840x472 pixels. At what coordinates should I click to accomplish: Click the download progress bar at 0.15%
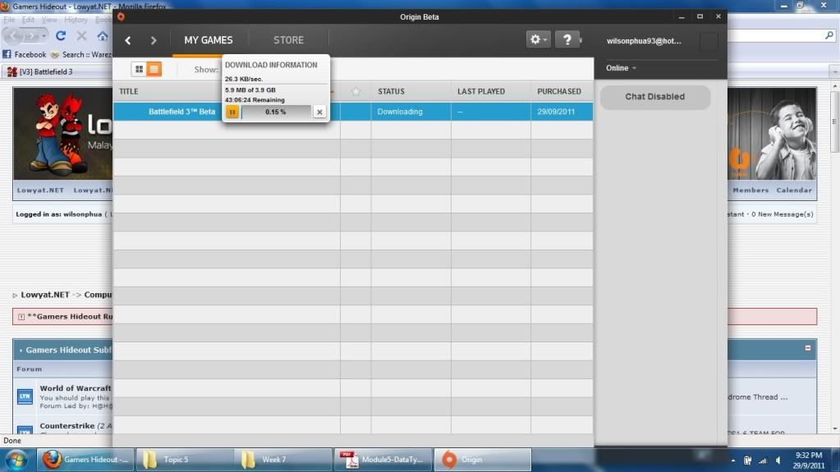click(276, 112)
